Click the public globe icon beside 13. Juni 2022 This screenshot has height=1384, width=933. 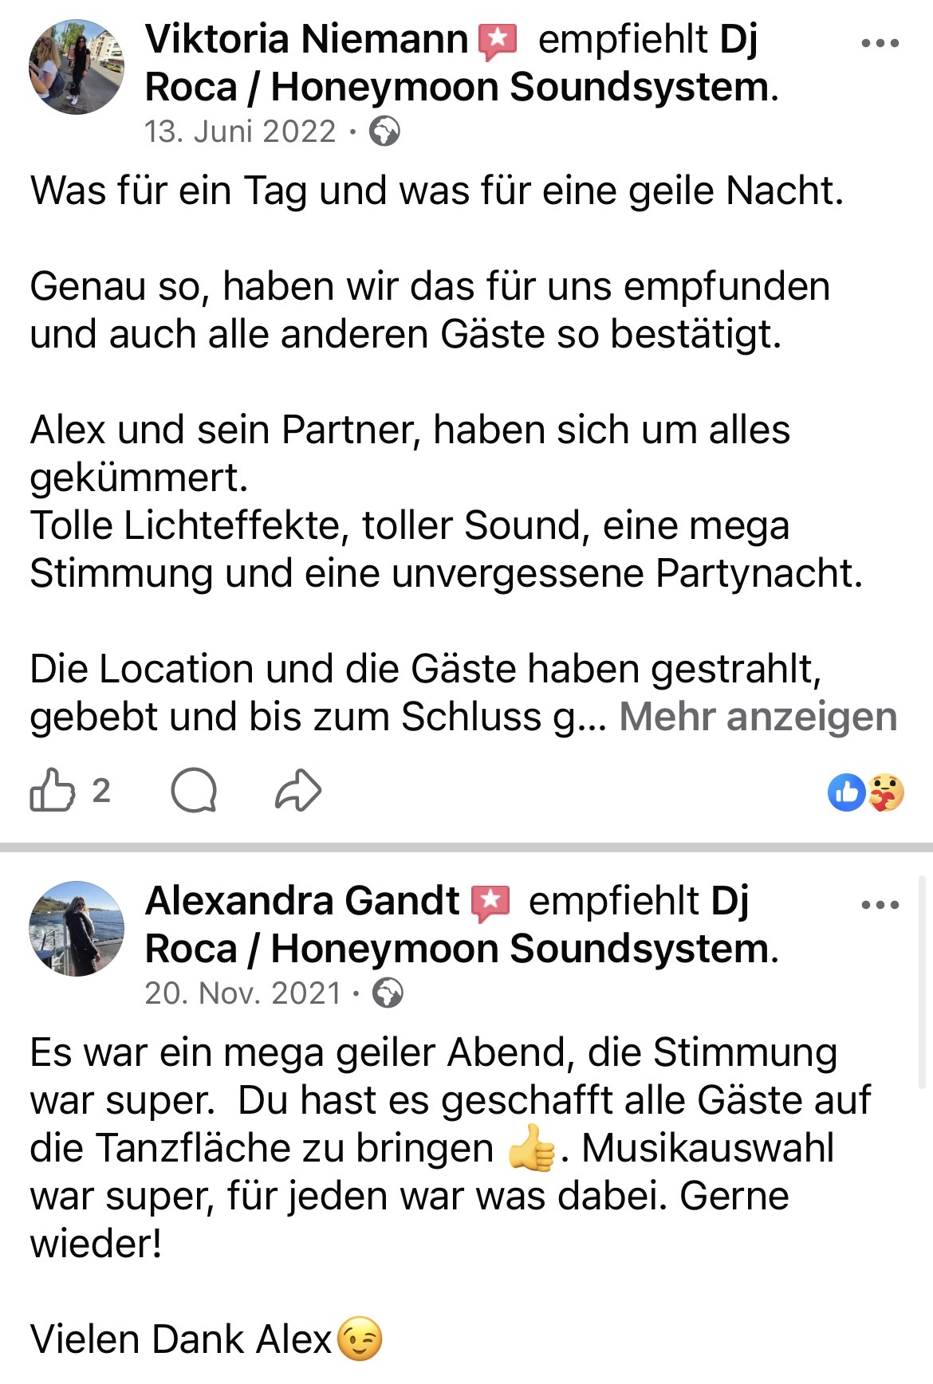pyautogui.click(x=384, y=132)
